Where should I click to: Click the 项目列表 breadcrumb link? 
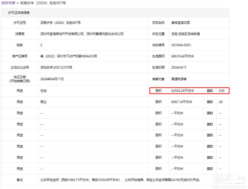click(x=8, y=3)
